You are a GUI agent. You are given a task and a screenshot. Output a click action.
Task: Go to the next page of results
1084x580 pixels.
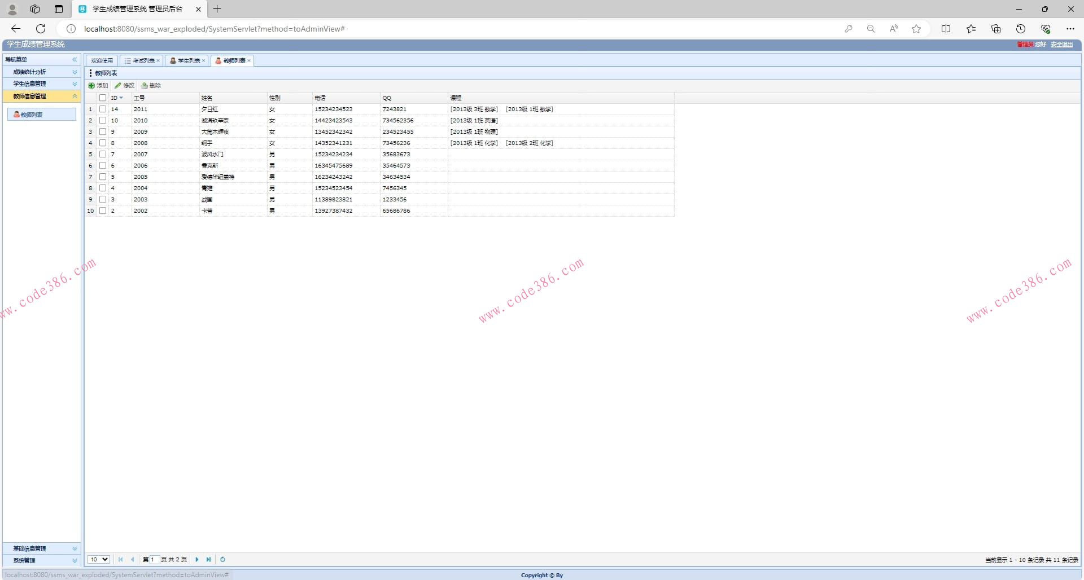click(196, 560)
